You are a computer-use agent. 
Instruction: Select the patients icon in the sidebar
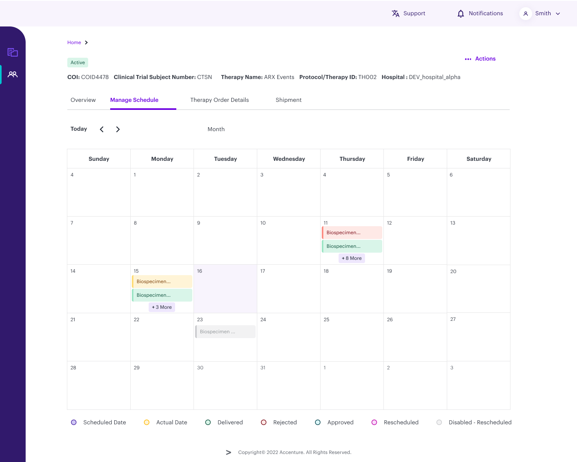click(12, 74)
